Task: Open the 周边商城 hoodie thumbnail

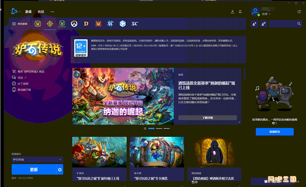Action: [x=214, y=152]
